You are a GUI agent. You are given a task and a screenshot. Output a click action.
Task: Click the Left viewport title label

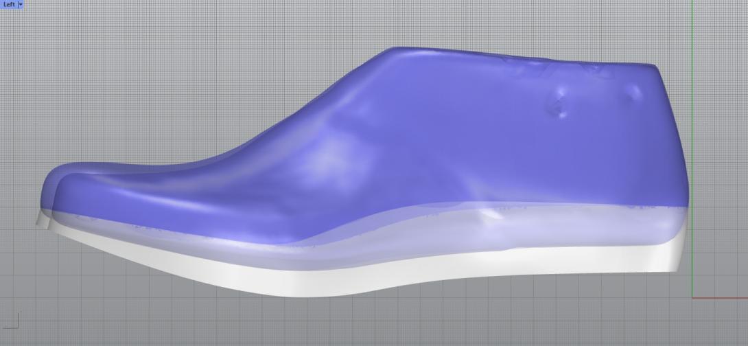click(x=8, y=4)
